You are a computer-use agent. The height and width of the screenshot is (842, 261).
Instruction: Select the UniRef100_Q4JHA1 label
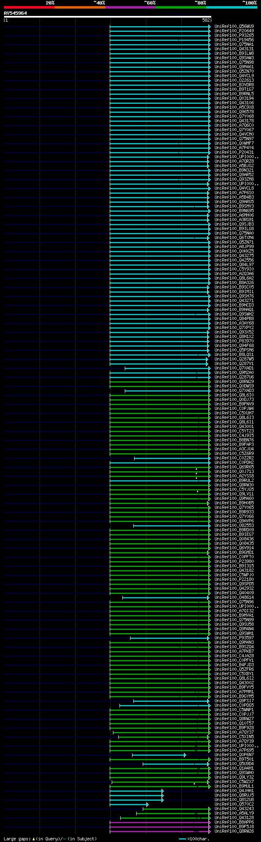(234, 790)
